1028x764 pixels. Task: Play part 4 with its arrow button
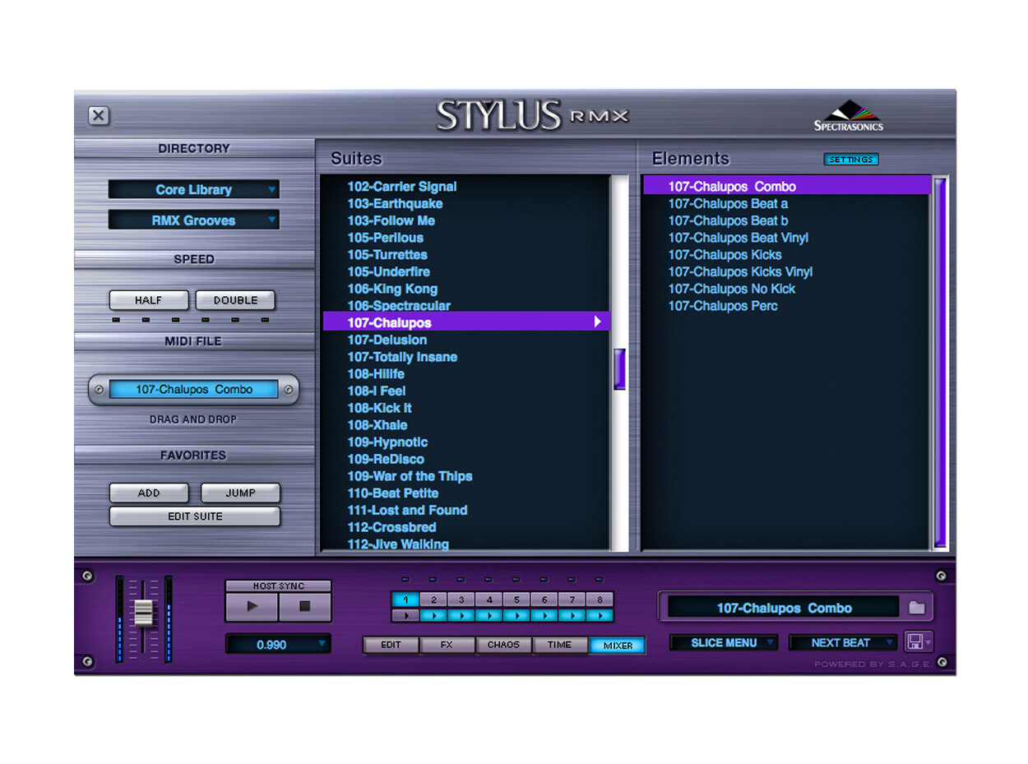pos(489,615)
